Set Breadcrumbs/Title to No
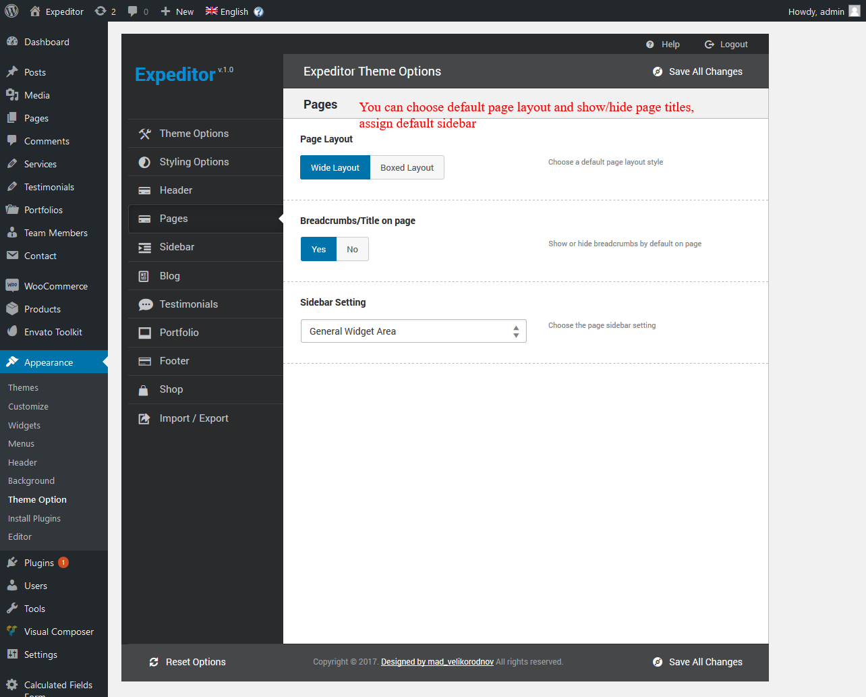 pyautogui.click(x=352, y=249)
